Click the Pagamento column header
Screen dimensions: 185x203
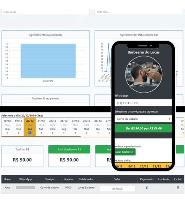(147, 179)
